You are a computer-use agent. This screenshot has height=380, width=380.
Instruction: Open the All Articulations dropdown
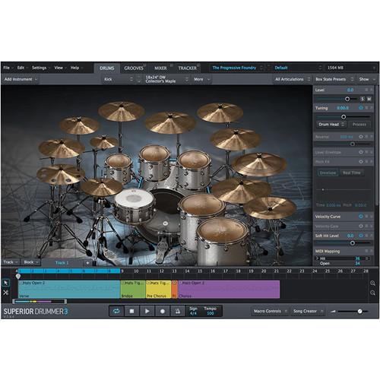(293, 79)
